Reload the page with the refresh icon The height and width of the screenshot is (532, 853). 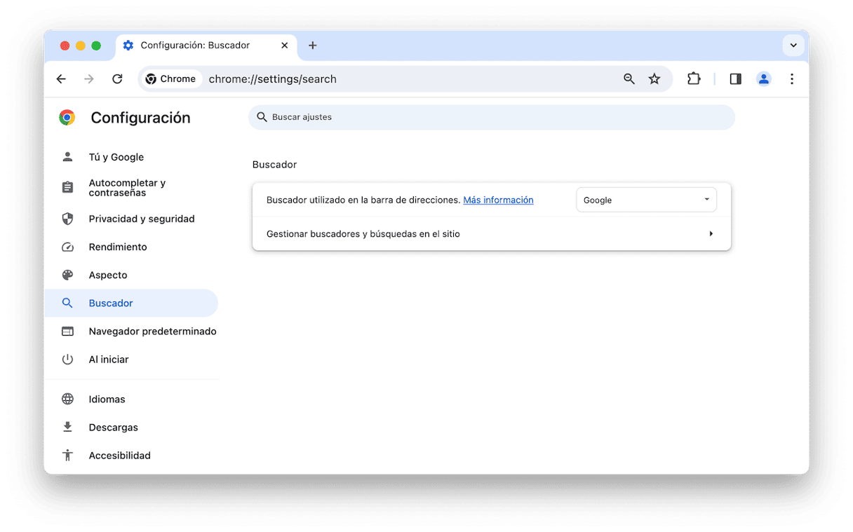point(117,79)
